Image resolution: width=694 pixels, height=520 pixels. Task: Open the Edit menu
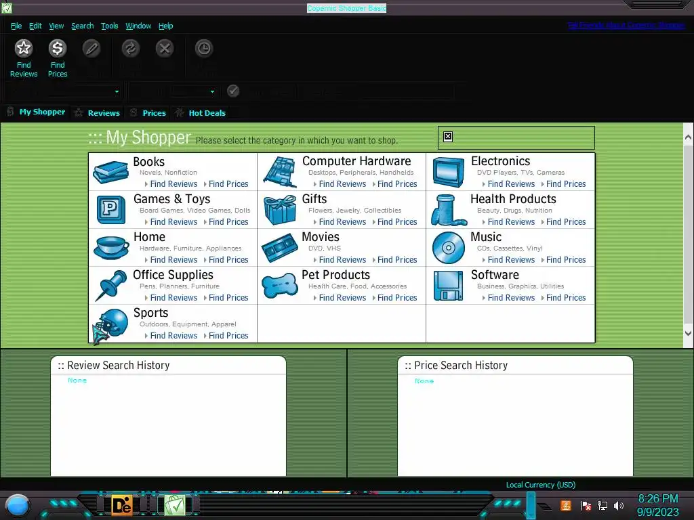35,26
